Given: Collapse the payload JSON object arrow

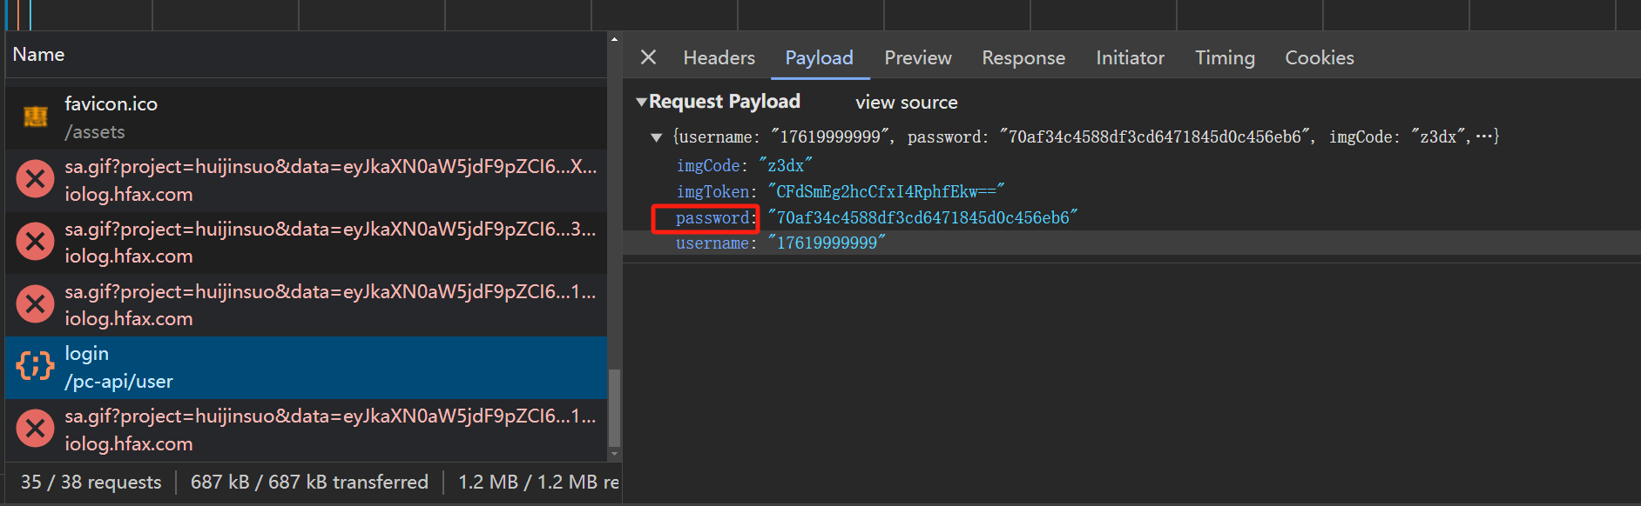Looking at the screenshot, I should click(657, 137).
